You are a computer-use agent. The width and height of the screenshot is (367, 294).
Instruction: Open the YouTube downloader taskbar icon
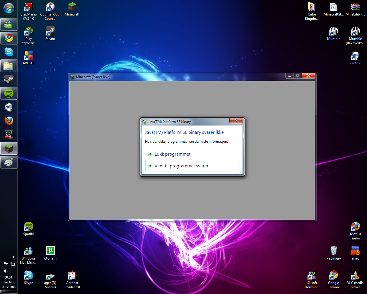pos(9,135)
